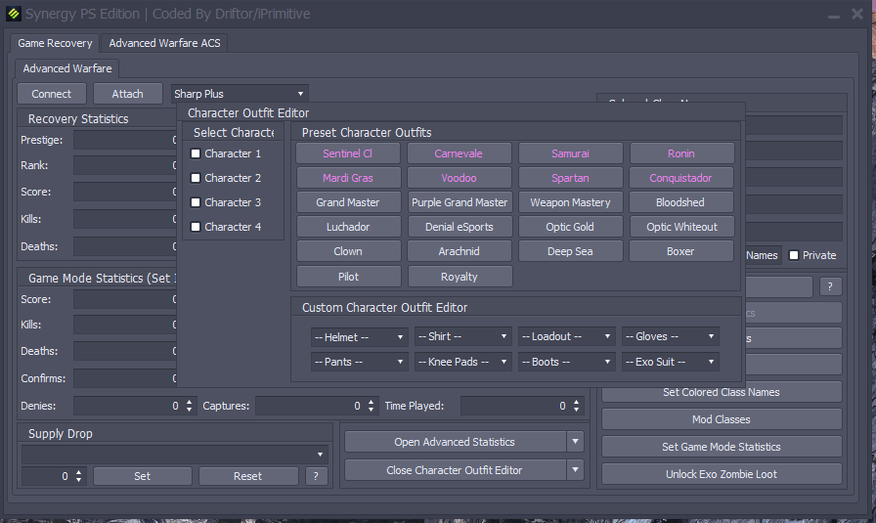Open the Knee Pads dropdown
The width and height of the screenshot is (876, 523).
(x=462, y=362)
